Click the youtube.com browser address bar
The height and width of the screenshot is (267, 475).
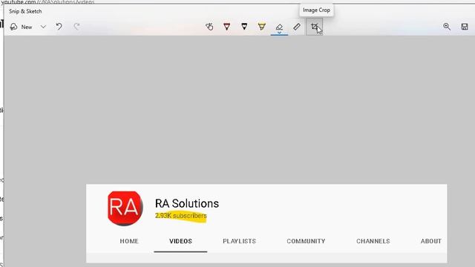tap(47, 1)
